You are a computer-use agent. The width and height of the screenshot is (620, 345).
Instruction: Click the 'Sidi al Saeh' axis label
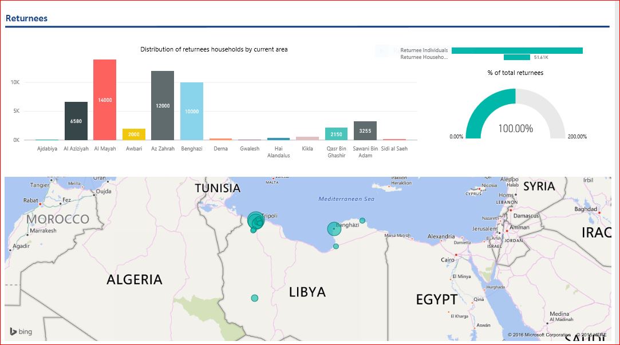[394, 149]
